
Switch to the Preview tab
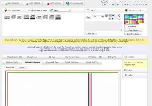click(x=22, y=68)
